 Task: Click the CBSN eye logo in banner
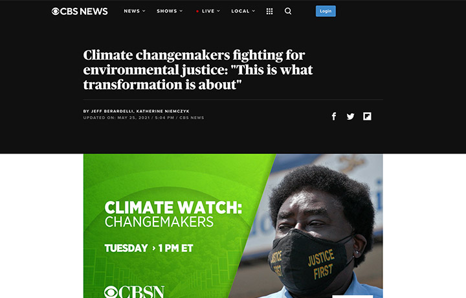click(111, 292)
